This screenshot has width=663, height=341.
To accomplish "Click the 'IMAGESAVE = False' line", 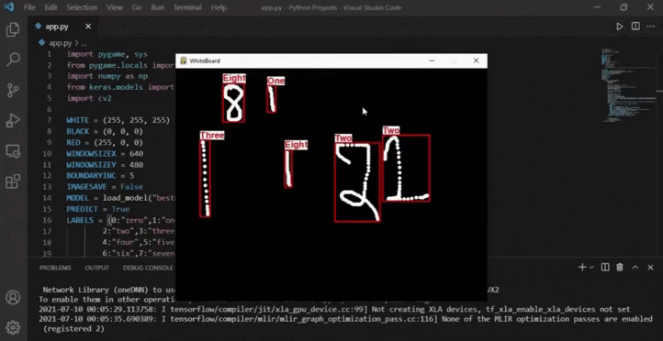I will coord(105,187).
